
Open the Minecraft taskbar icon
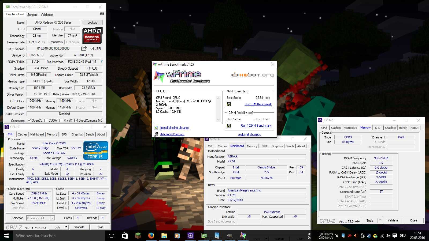click(138, 236)
